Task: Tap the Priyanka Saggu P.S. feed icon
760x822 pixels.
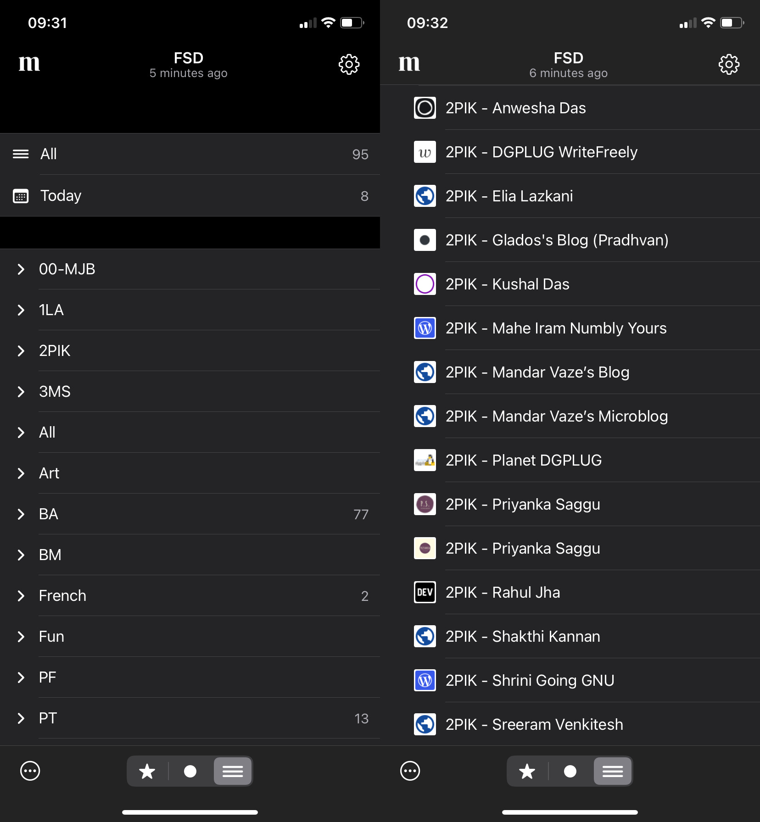Action: coord(425,505)
